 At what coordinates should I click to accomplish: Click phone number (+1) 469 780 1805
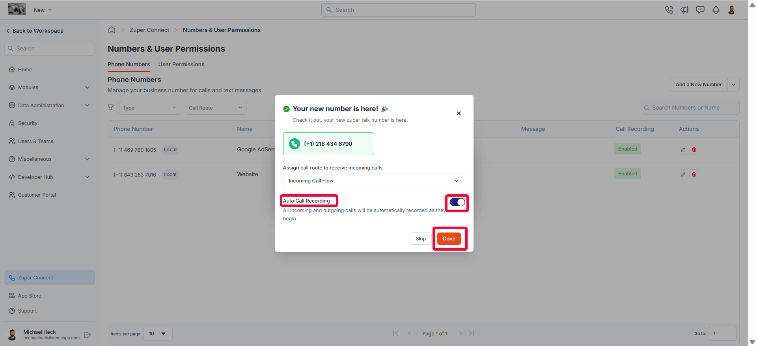tap(135, 150)
